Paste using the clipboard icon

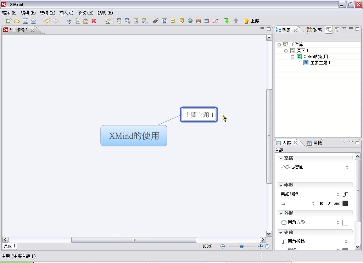(86, 21)
